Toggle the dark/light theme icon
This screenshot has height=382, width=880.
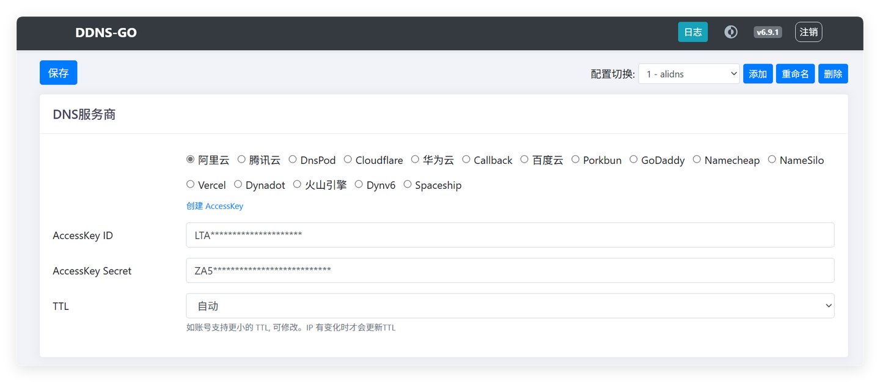click(731, 32)
